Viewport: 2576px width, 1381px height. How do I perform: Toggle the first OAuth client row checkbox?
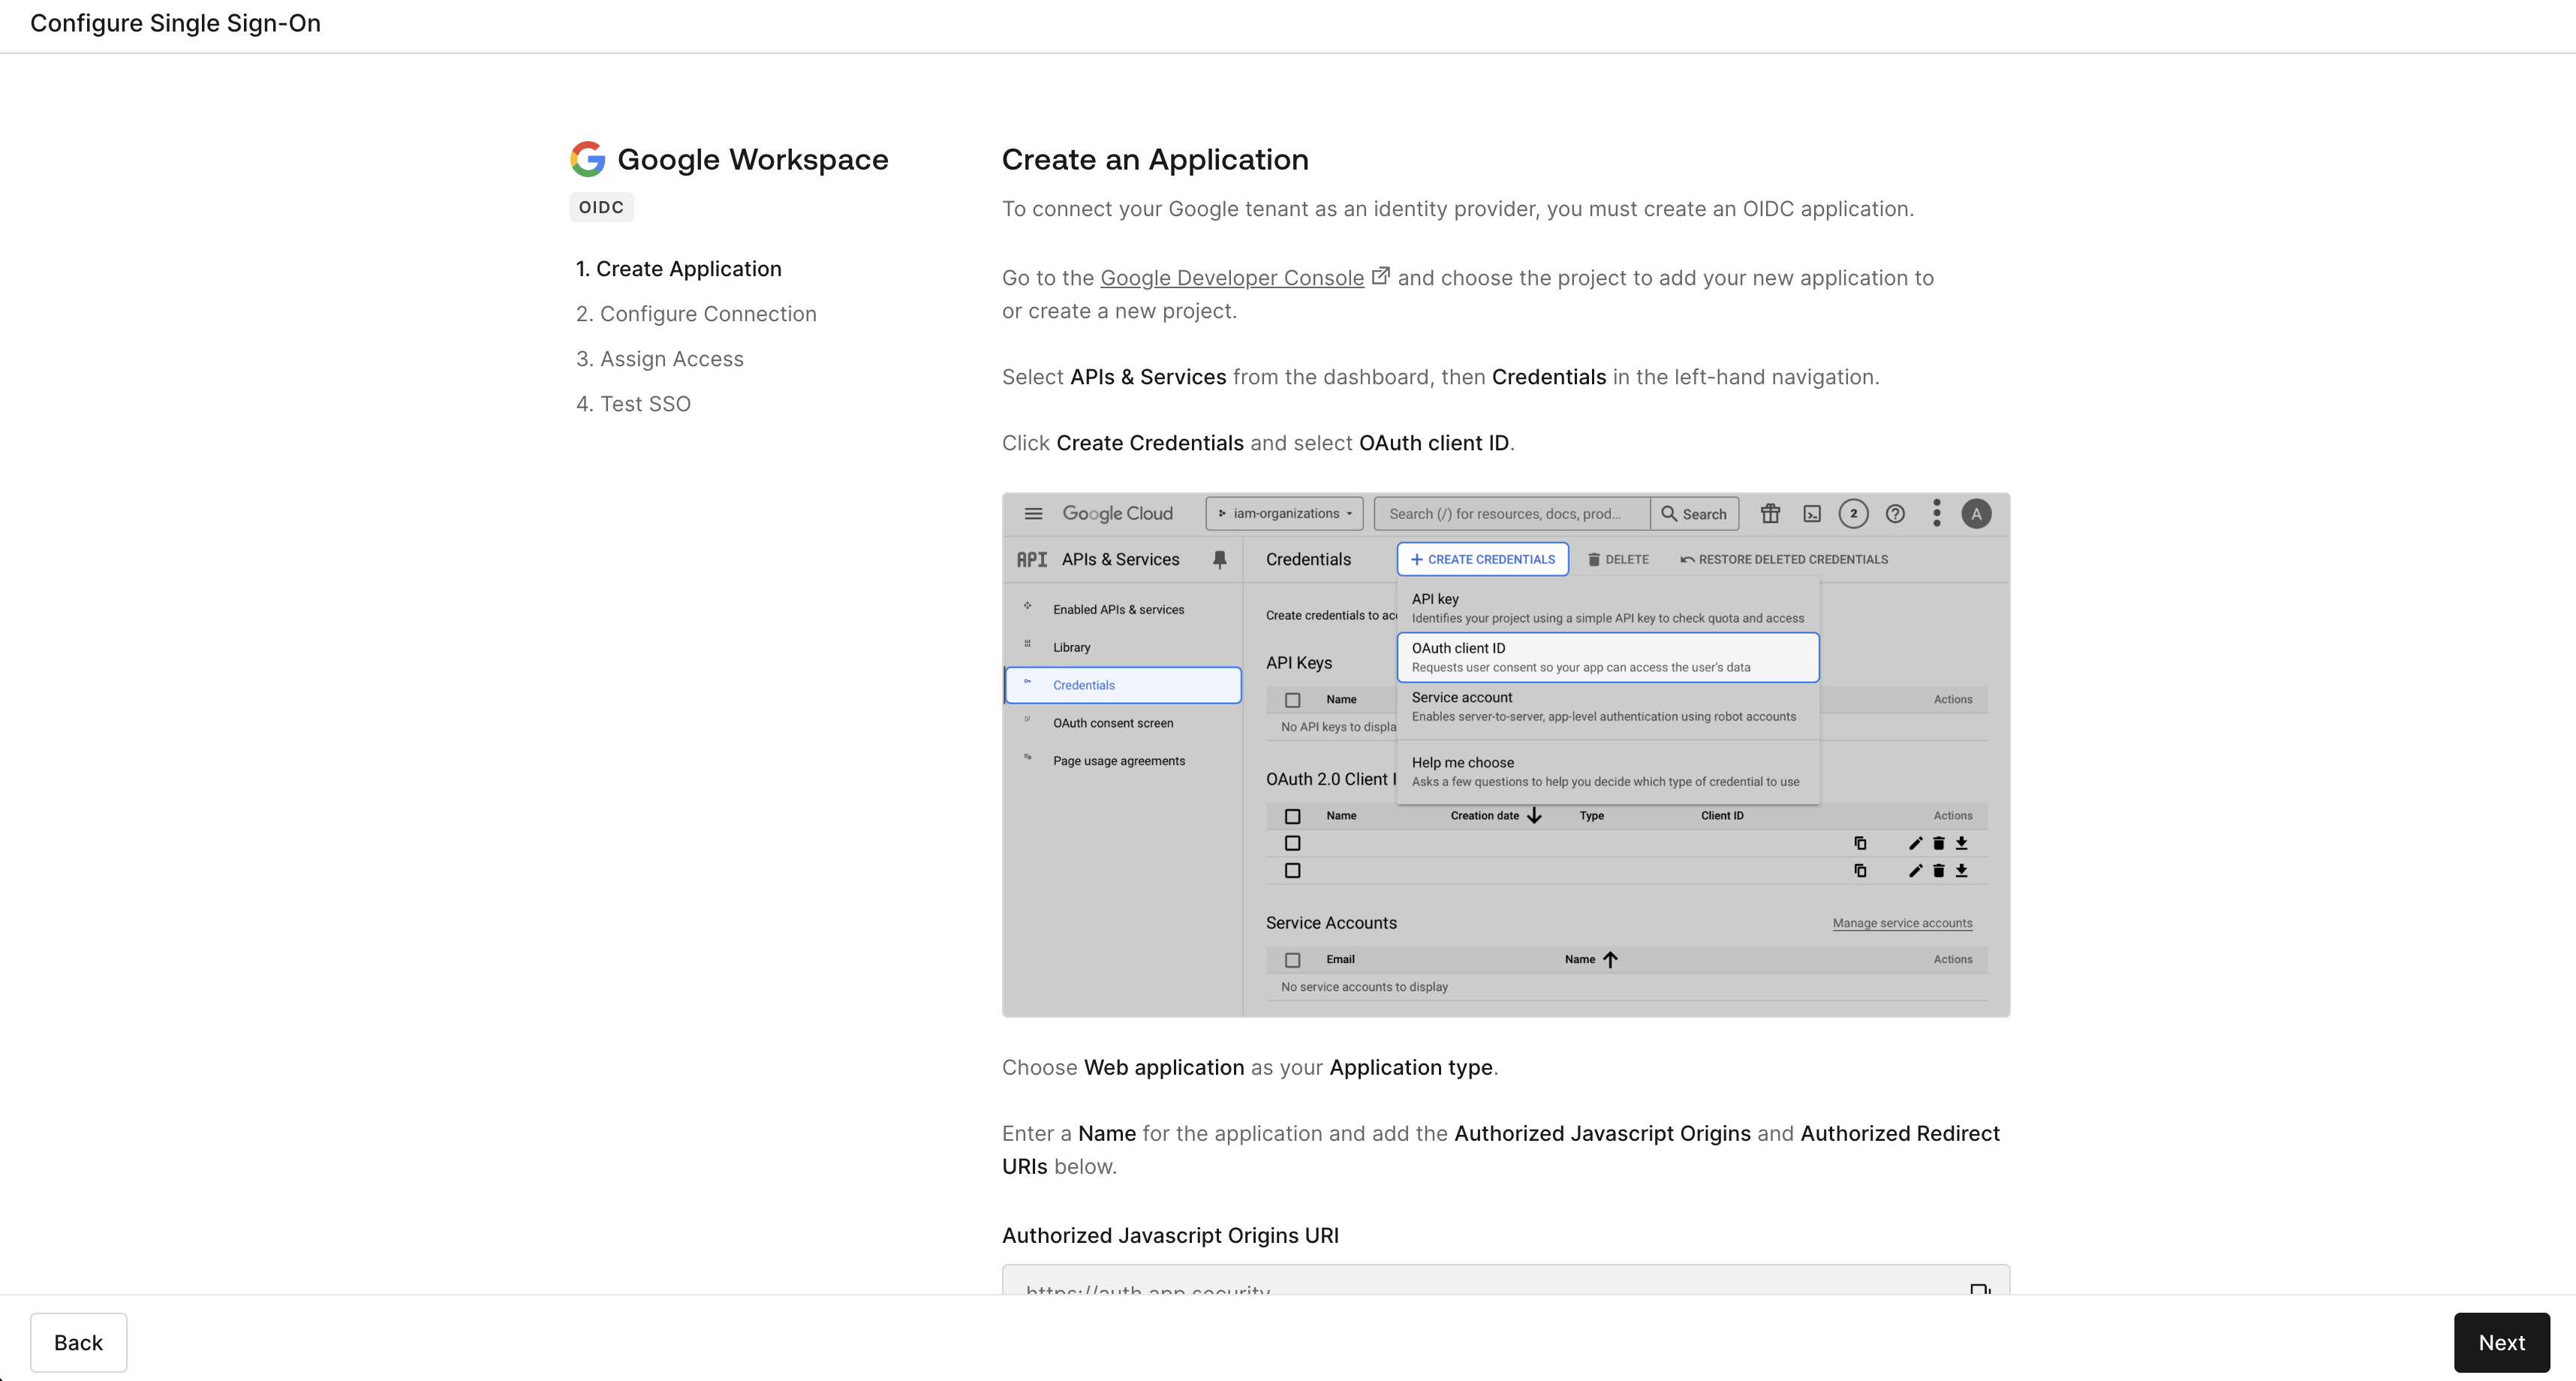[x=1292, y=843]
